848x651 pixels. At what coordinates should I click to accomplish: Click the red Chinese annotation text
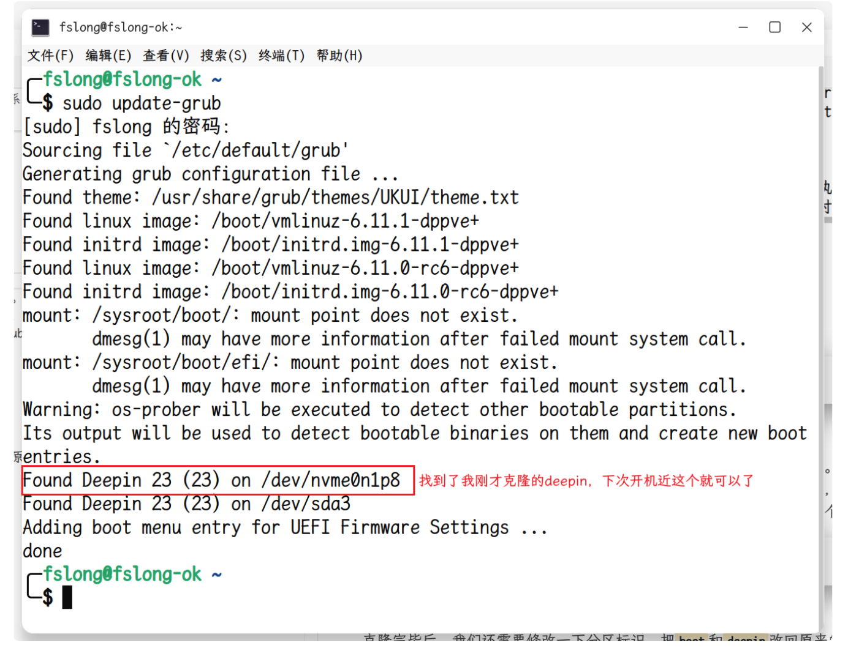tap(586, 481)
